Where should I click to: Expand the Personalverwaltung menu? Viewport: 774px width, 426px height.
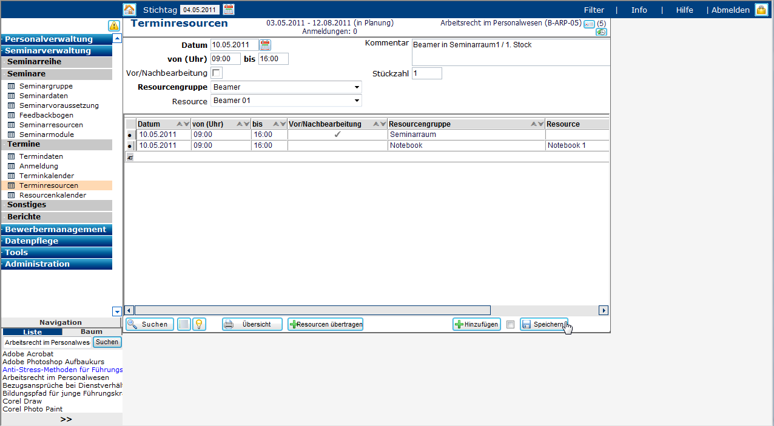point(56,39)
